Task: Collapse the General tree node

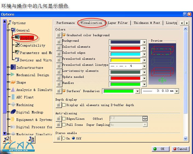Action: (x=8, y=30)
